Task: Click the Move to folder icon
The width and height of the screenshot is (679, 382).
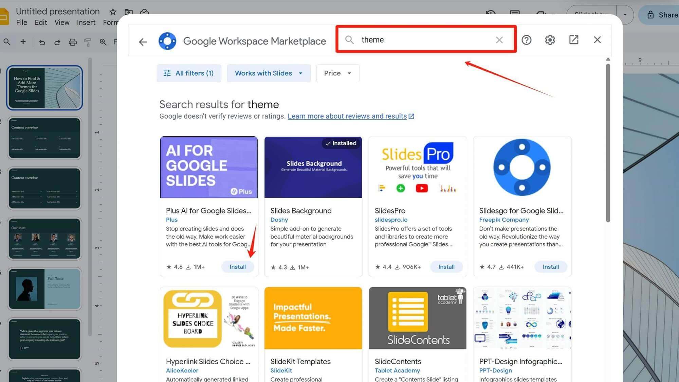Action: 128,12
